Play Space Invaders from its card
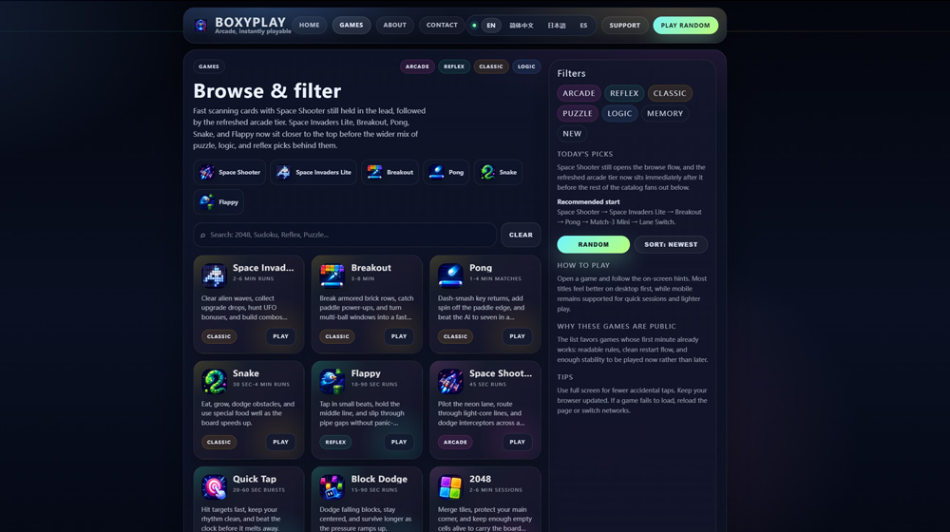 pos(280,336)
